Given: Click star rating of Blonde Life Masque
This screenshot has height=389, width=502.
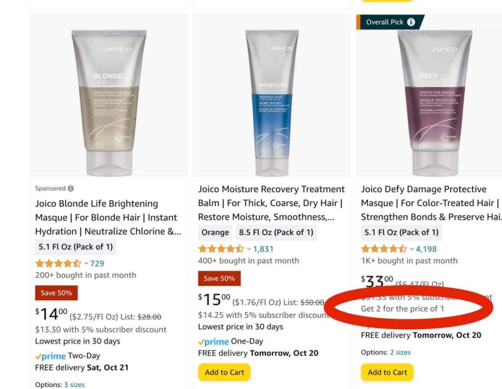Looking at the screenshot, I should click(58, 264).
